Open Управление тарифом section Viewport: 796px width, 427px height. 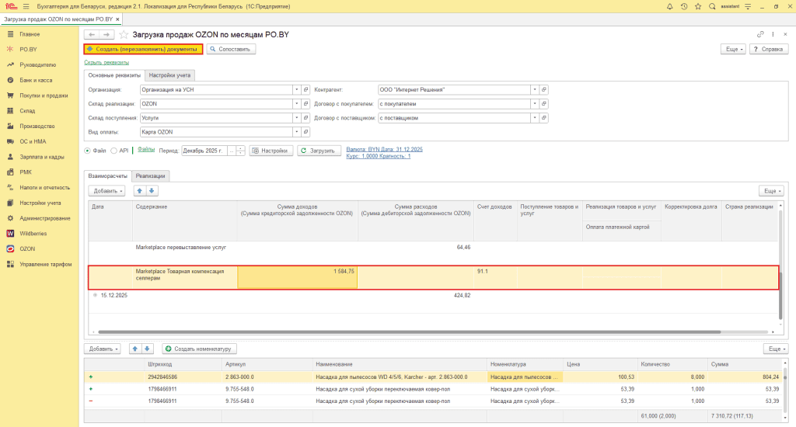[46, 264]
